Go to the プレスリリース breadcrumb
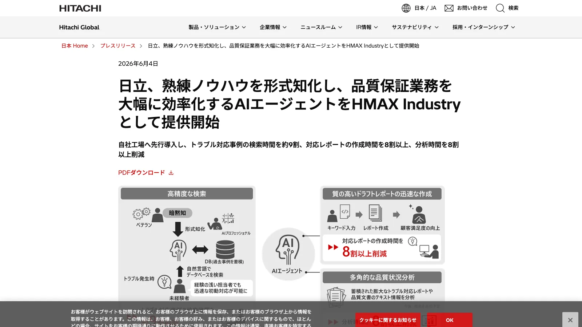 (x=118, y=46)
